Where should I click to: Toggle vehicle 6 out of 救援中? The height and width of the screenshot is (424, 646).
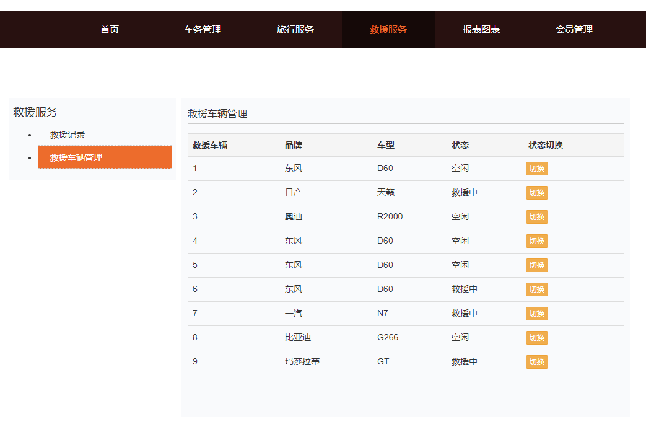pyautogui.click(x=536, y=289)
